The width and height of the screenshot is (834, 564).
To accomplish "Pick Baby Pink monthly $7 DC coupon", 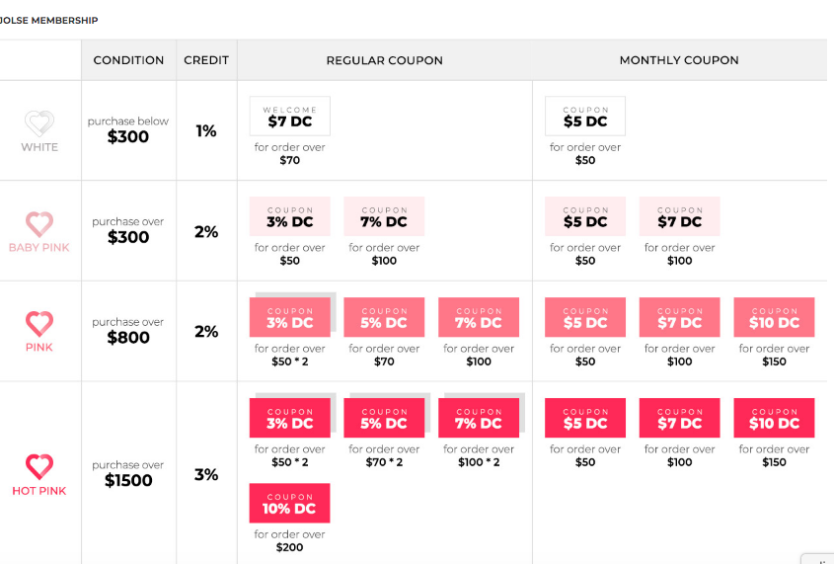I will (x=680, y=216).
